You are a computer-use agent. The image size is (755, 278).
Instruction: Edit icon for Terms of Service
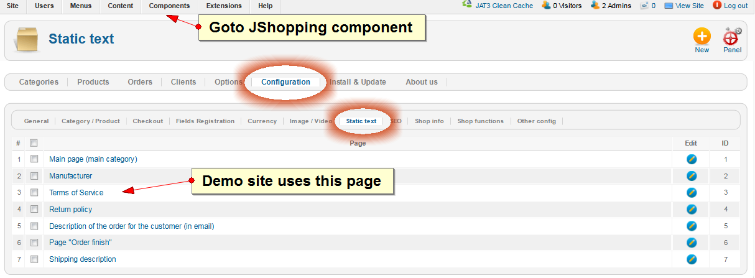pyautogui.click(x=692, y=193)
